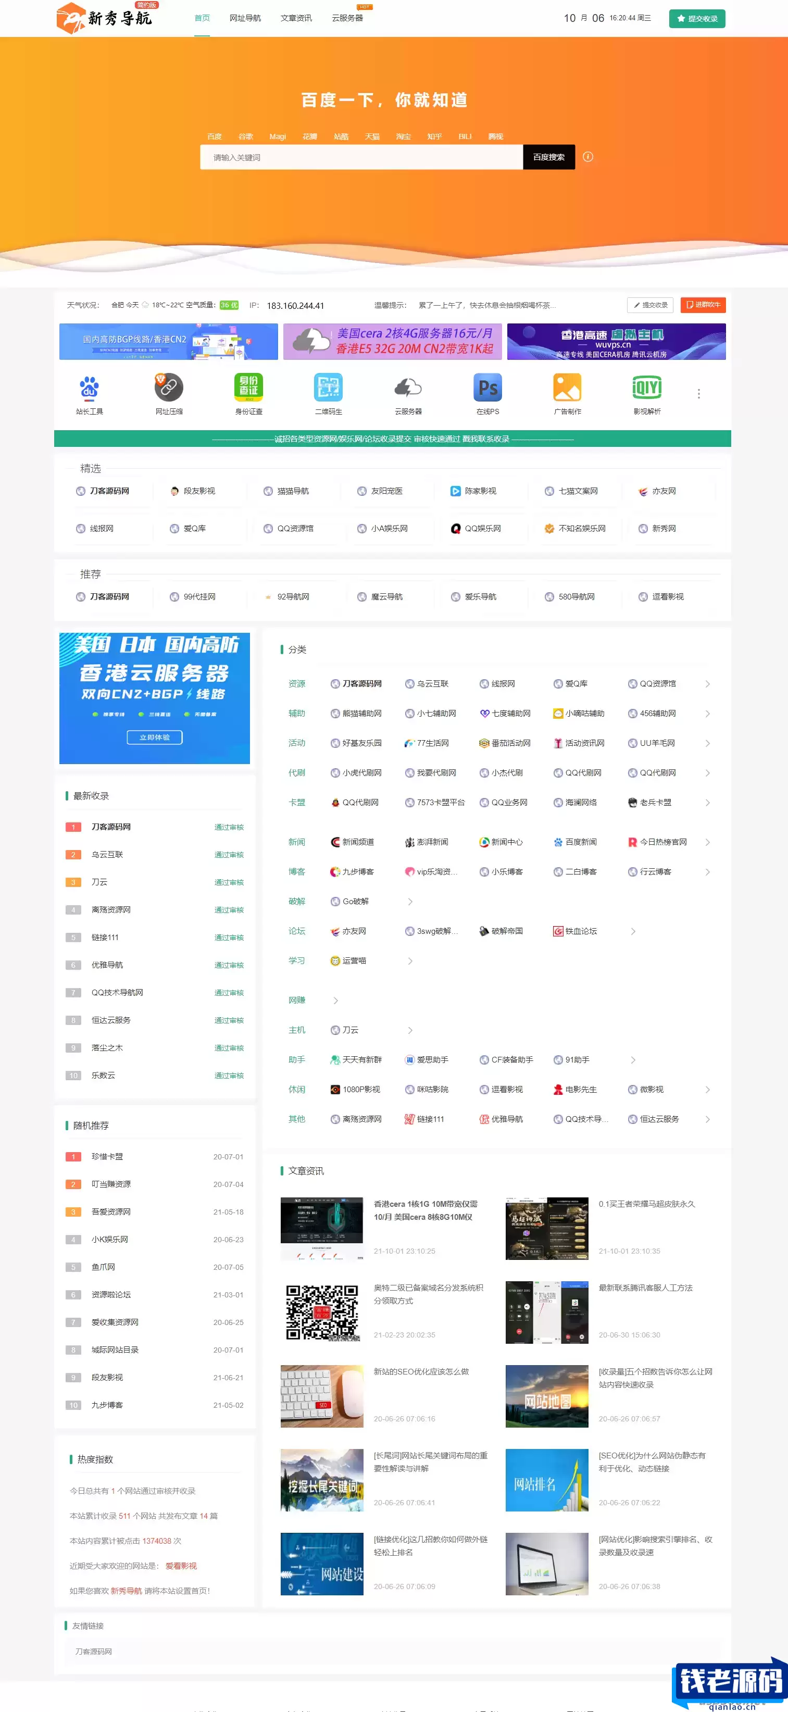This screenshot has width=788, height=1712.
Task: Open QQ娱乐网 in the 精选 section
Action: point(476,528)
